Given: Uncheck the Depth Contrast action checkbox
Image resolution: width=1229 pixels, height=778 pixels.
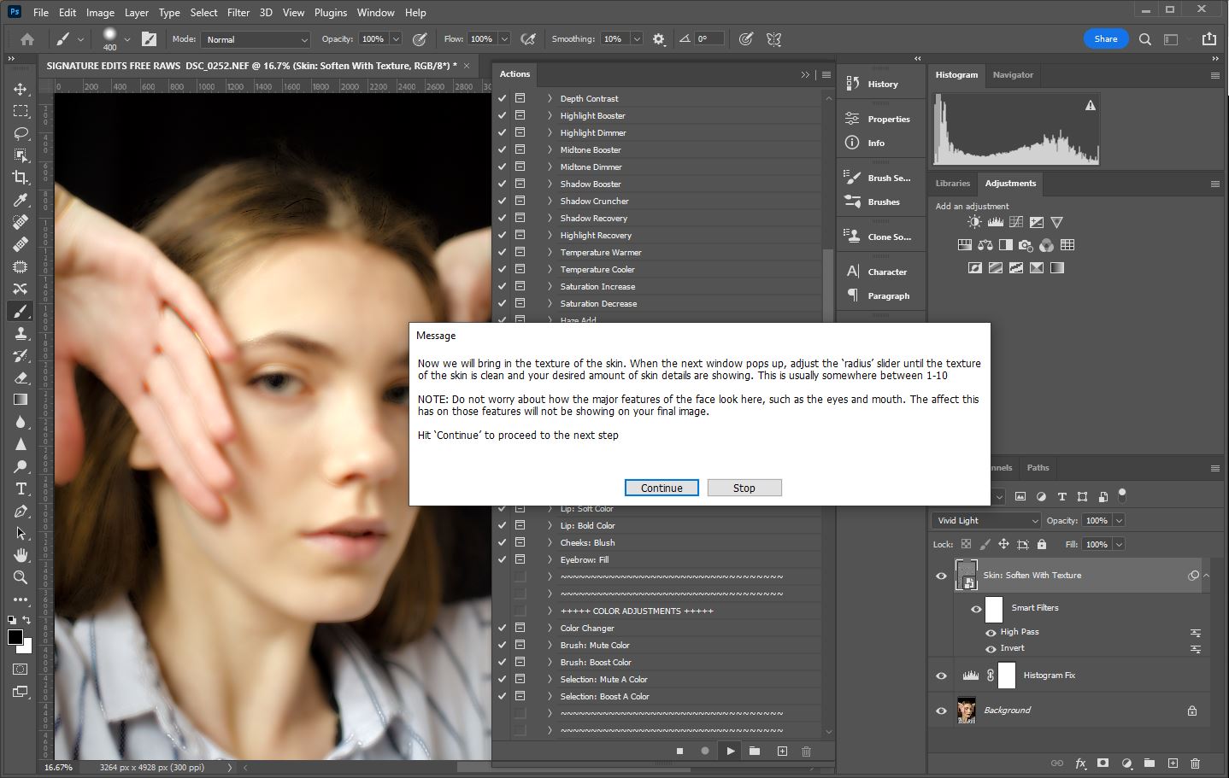Looking at the screenshot, I should click(x=503, y=98).
